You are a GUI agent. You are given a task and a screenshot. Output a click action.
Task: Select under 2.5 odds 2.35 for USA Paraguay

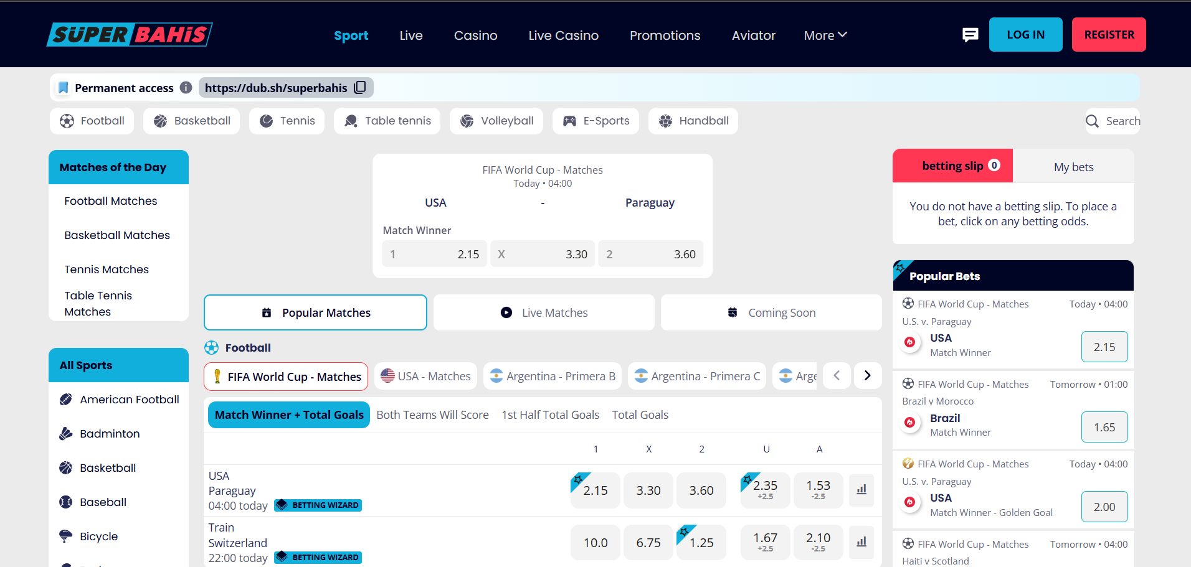[x=765, y=490]
